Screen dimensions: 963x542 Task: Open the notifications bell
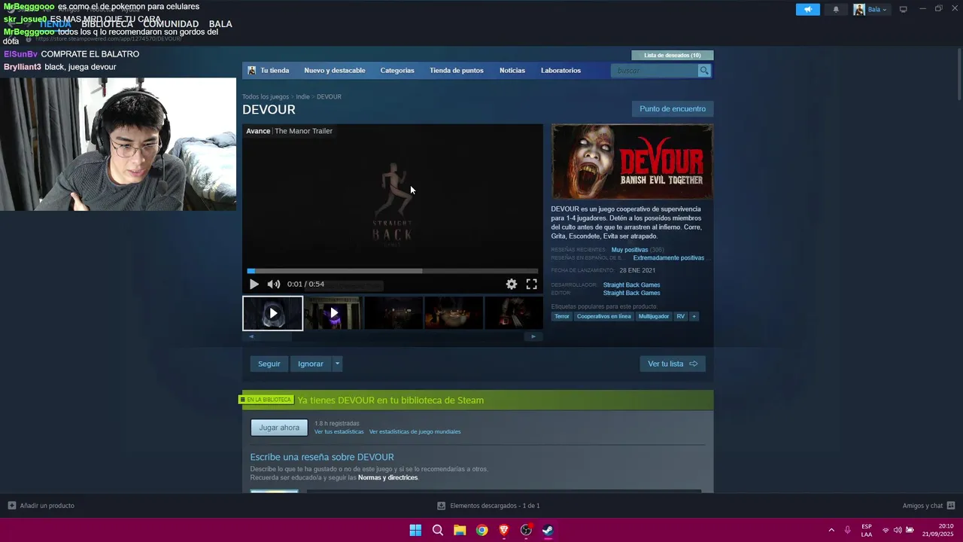(836, 10)
